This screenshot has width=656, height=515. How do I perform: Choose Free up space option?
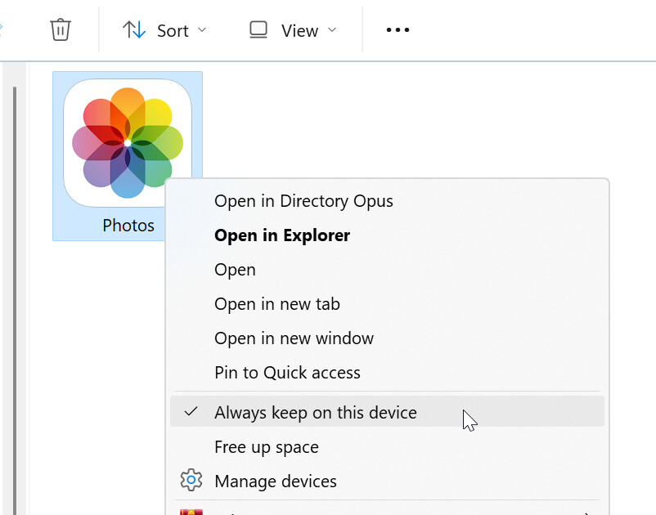(267, 447)
